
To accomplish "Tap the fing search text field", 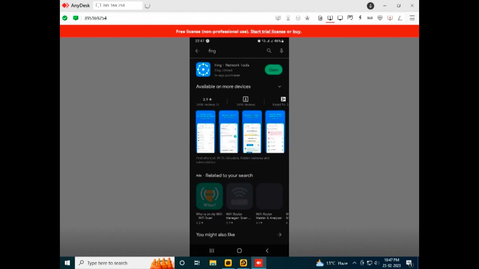I will 212,51.
